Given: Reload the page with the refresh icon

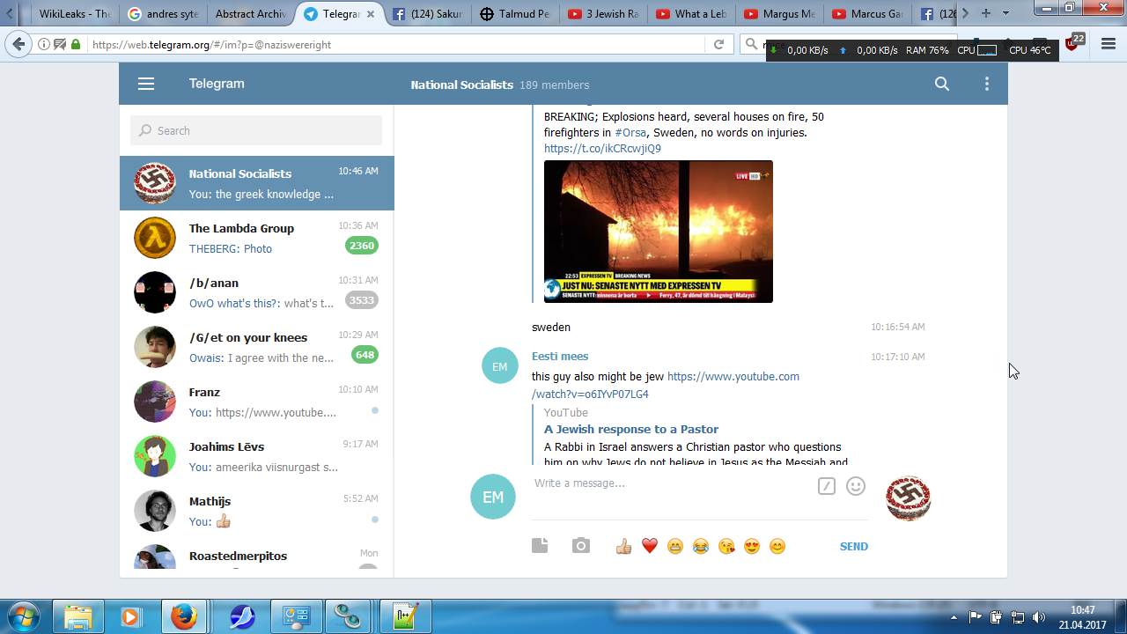Looking at the screenshot, I should tap(718, 44).
